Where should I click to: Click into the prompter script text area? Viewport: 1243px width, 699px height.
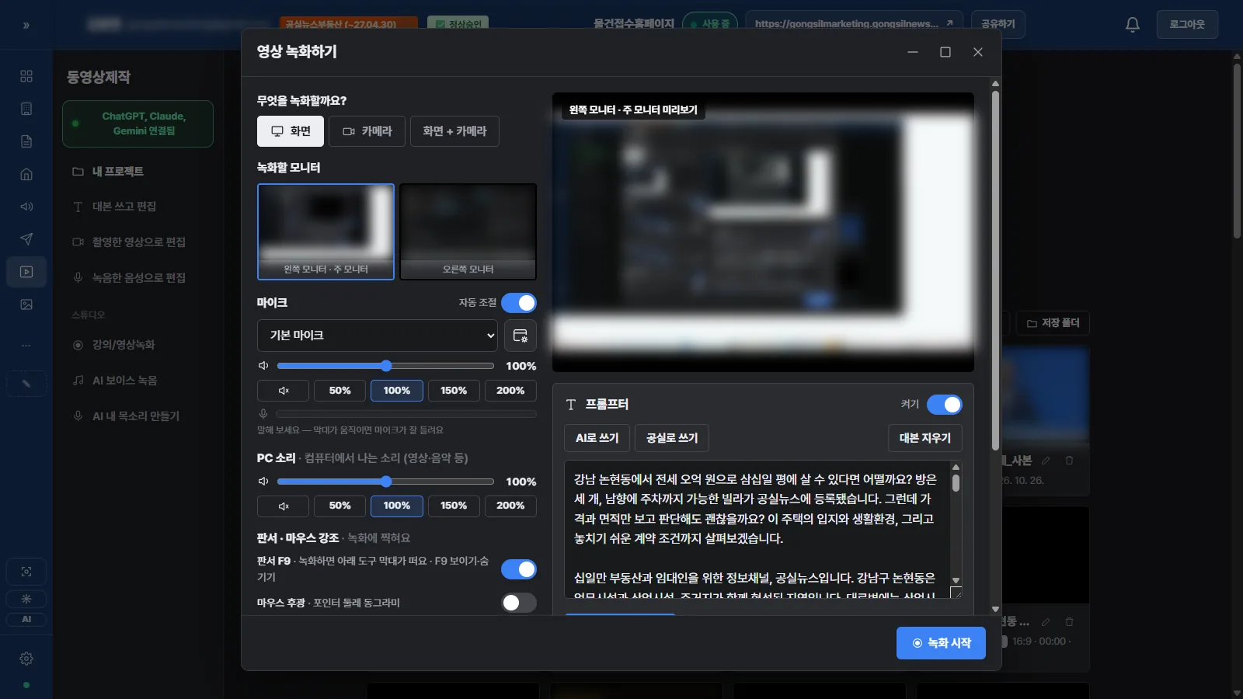point(757,530)
